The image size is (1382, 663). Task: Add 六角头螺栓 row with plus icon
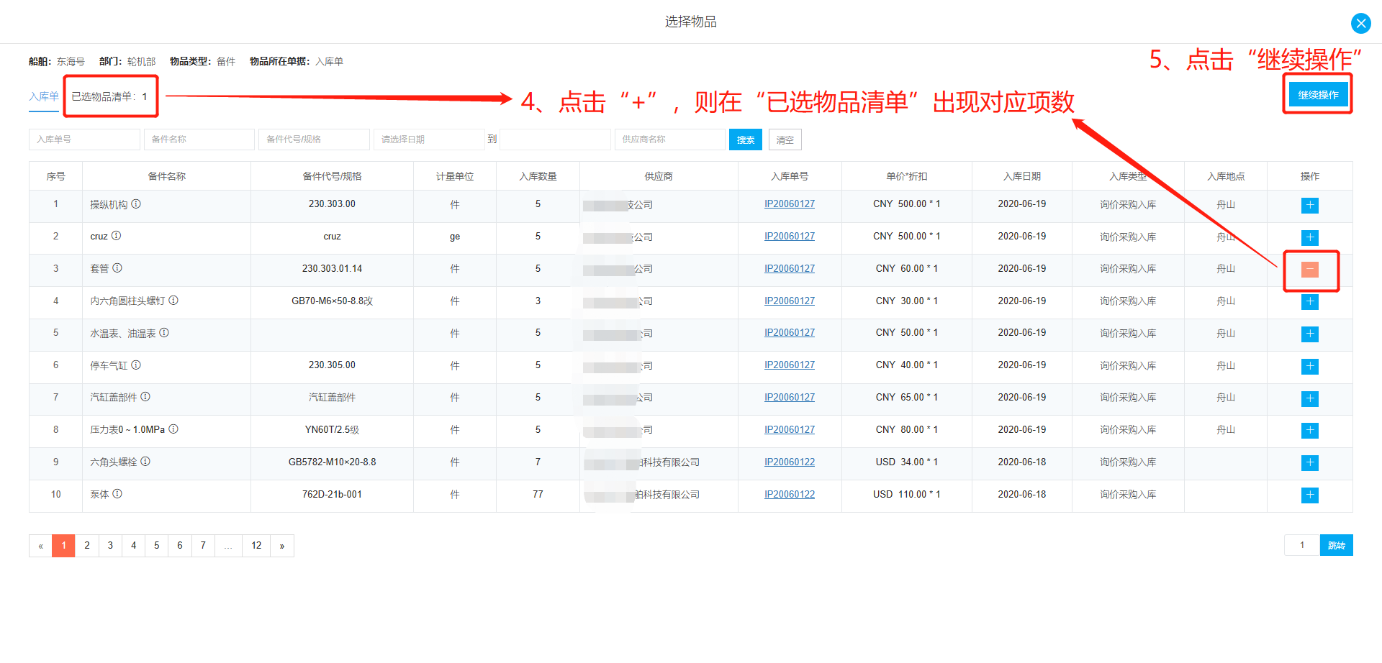[x=1309, y=462]
